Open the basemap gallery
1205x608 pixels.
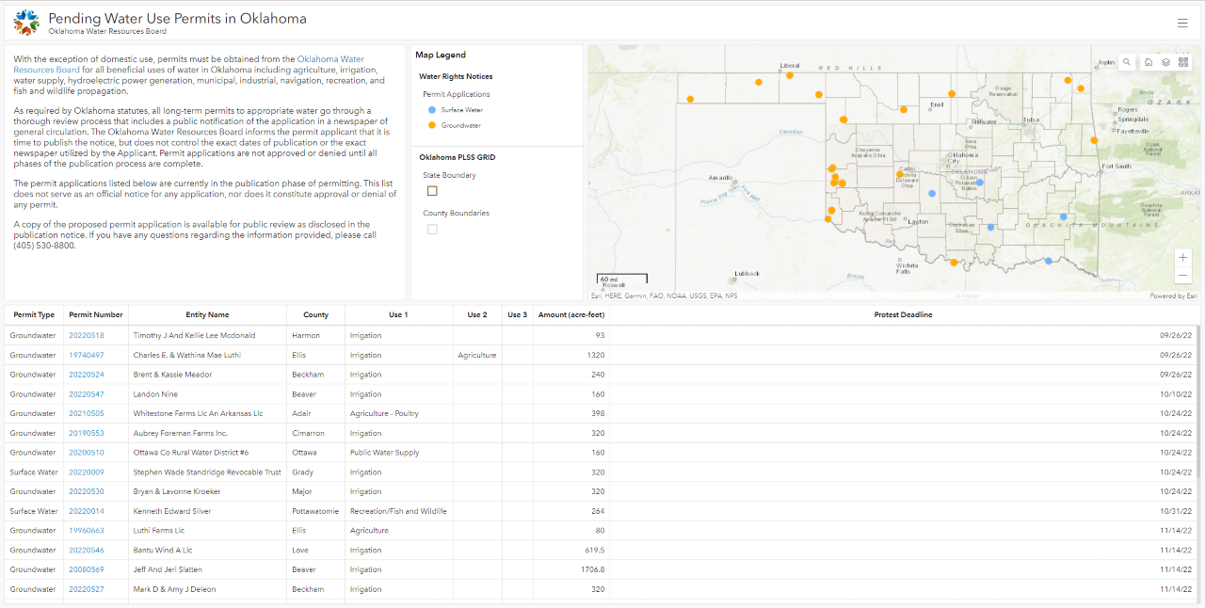pyautogui.click(x=1182, y=62)
